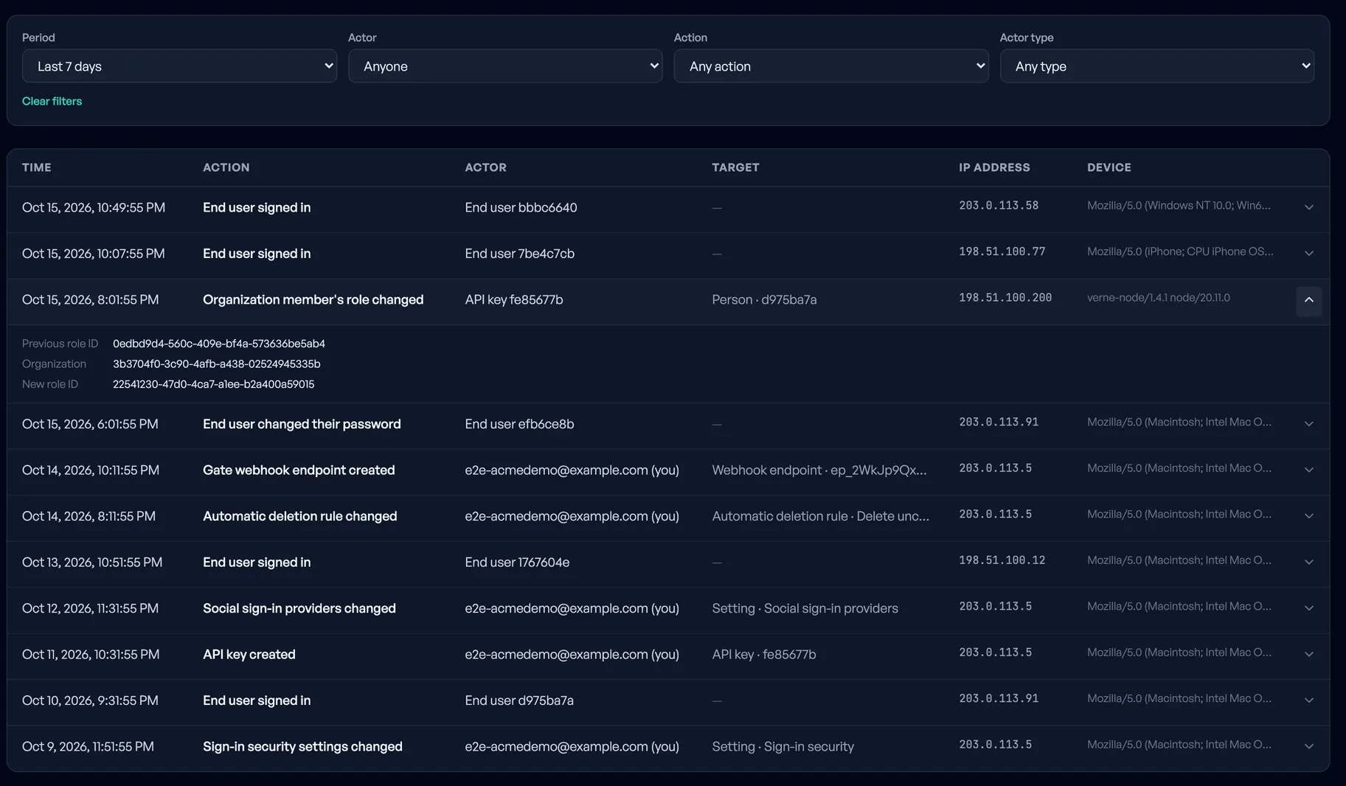Select the Organization member's role changed action
1346x786 pixels.
313,299
